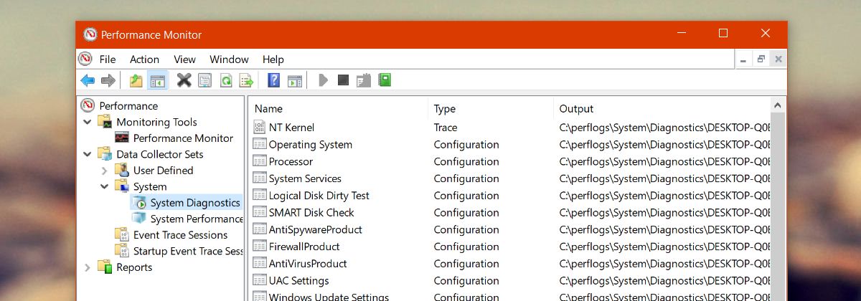Refresh the view with green arrow icon
The height and width of the screenshot is (301, 861).
point(225,80)
